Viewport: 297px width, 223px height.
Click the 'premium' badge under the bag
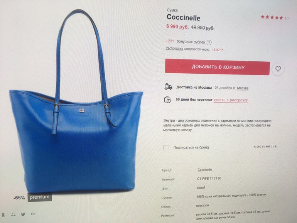40,197
